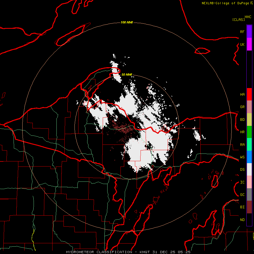Click the RA legend label
This screenshot has width=254, height=254.
[x=242, y=144]
